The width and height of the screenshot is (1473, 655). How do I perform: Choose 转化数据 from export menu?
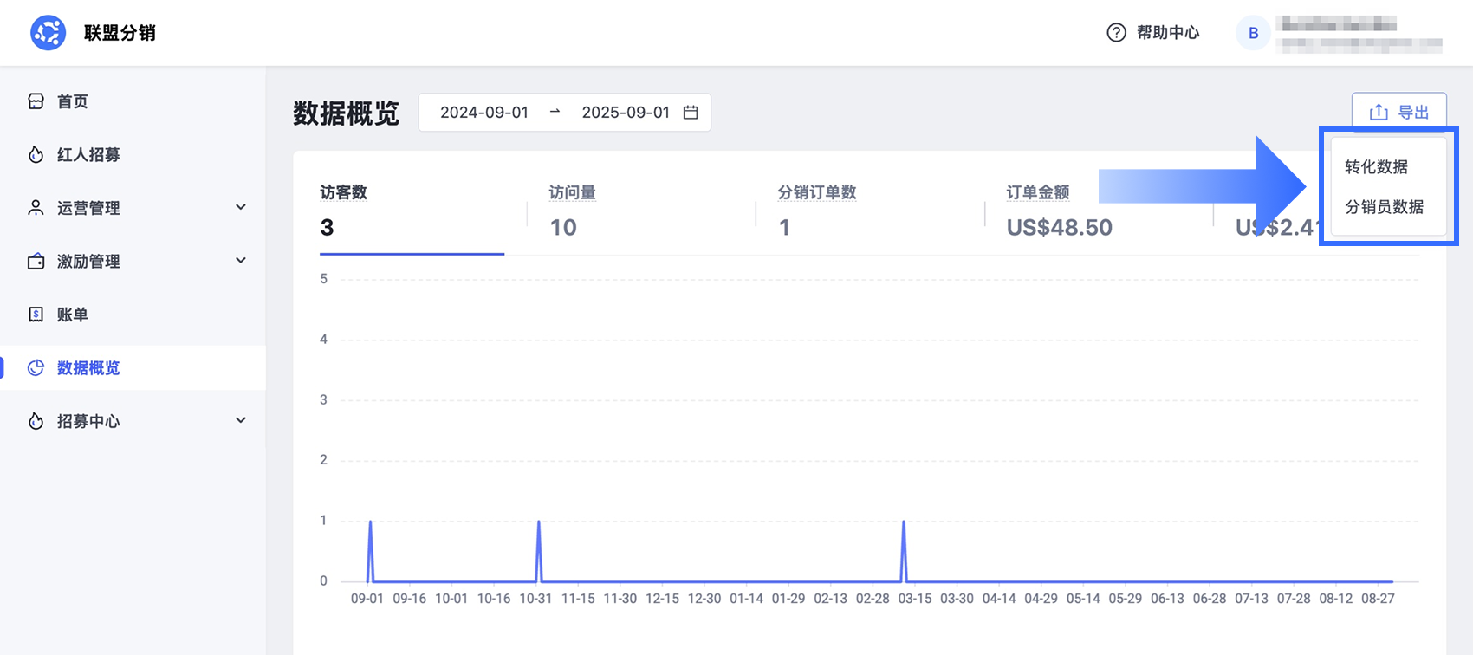(1376, 166)
